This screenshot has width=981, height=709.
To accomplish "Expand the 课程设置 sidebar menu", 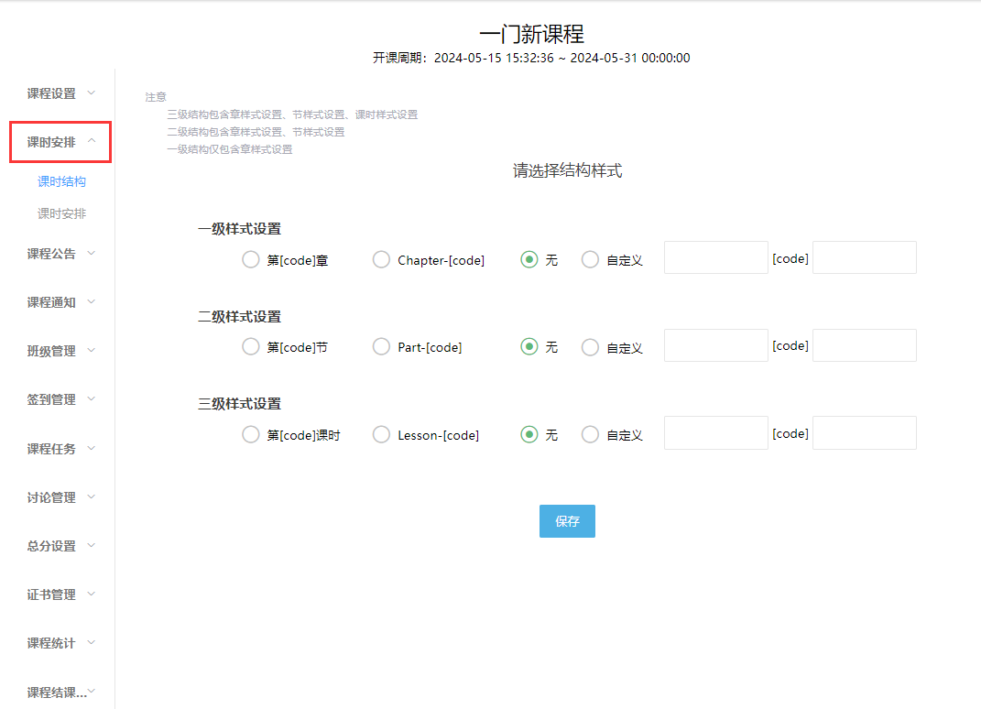I will click(x=60, y=93).
